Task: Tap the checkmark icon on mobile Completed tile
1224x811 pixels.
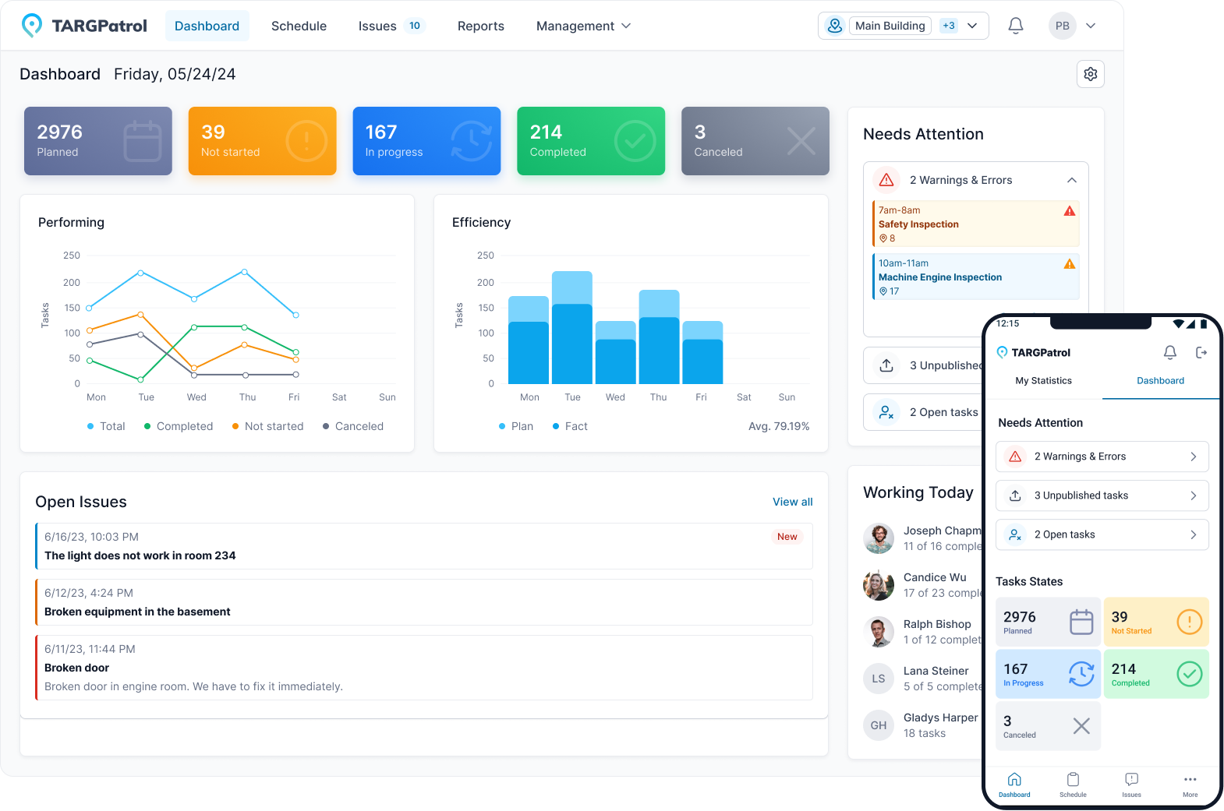Action: click(x=1190, y=674)
